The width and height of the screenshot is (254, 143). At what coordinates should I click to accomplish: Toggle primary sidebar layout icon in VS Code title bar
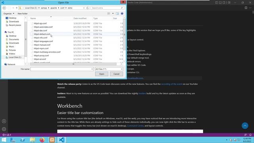[x=217, y=2]
